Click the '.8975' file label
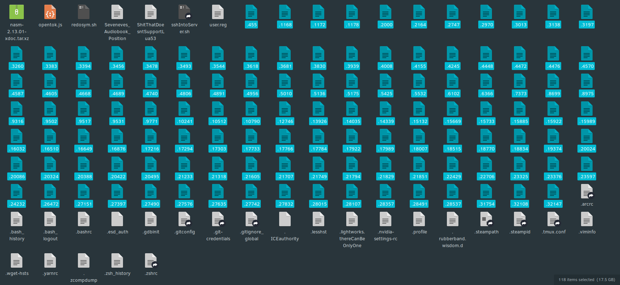 tap(587, 94)
